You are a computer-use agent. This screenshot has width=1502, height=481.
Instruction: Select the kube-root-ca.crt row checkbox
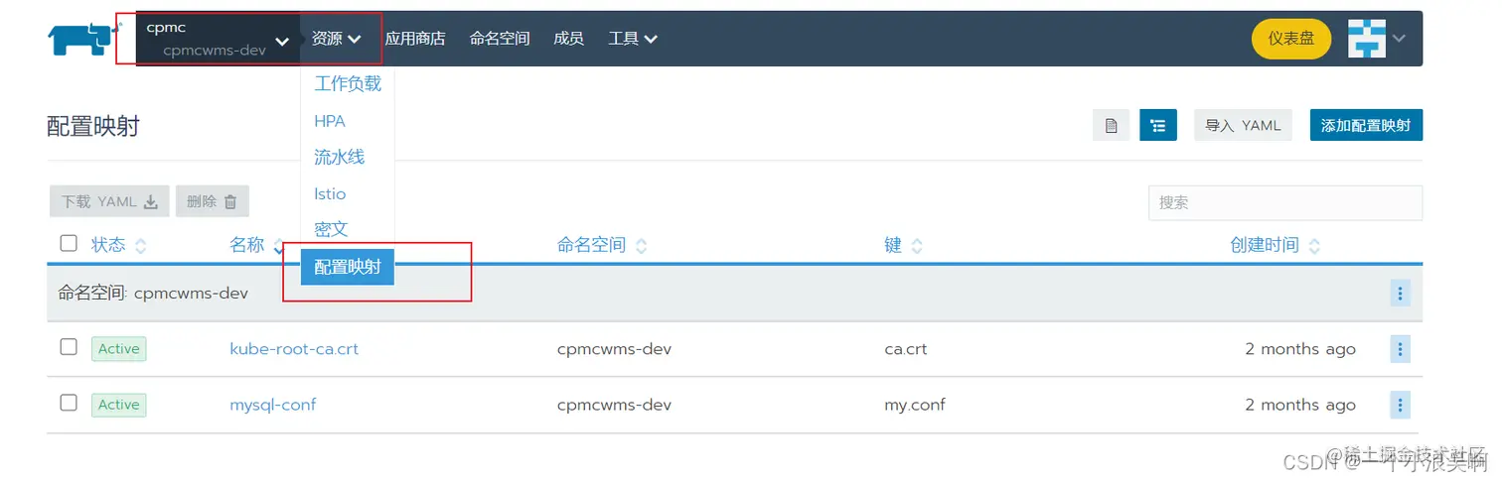click(x=69, y=347)
